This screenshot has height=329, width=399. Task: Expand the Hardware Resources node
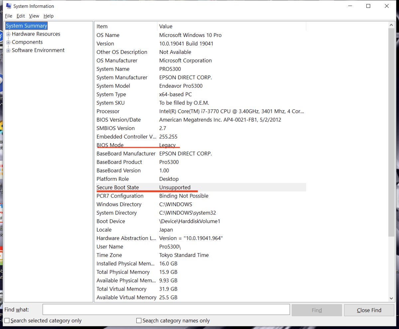[9, 34]
